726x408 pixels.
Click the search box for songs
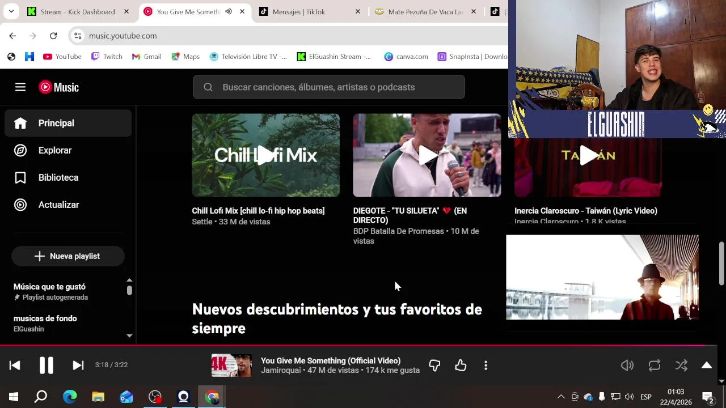328,87
